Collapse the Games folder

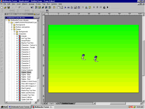coord(12,29)
